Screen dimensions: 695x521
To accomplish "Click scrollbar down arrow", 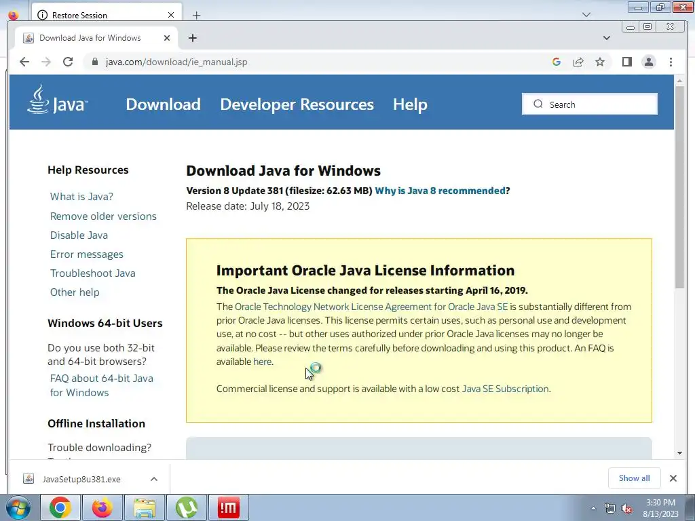I will (679, 452).
